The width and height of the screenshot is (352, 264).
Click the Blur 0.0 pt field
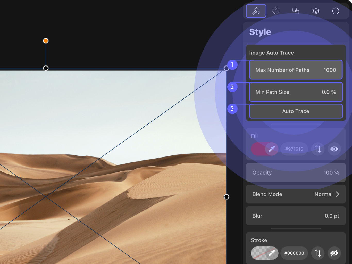[x=296, y=216]
